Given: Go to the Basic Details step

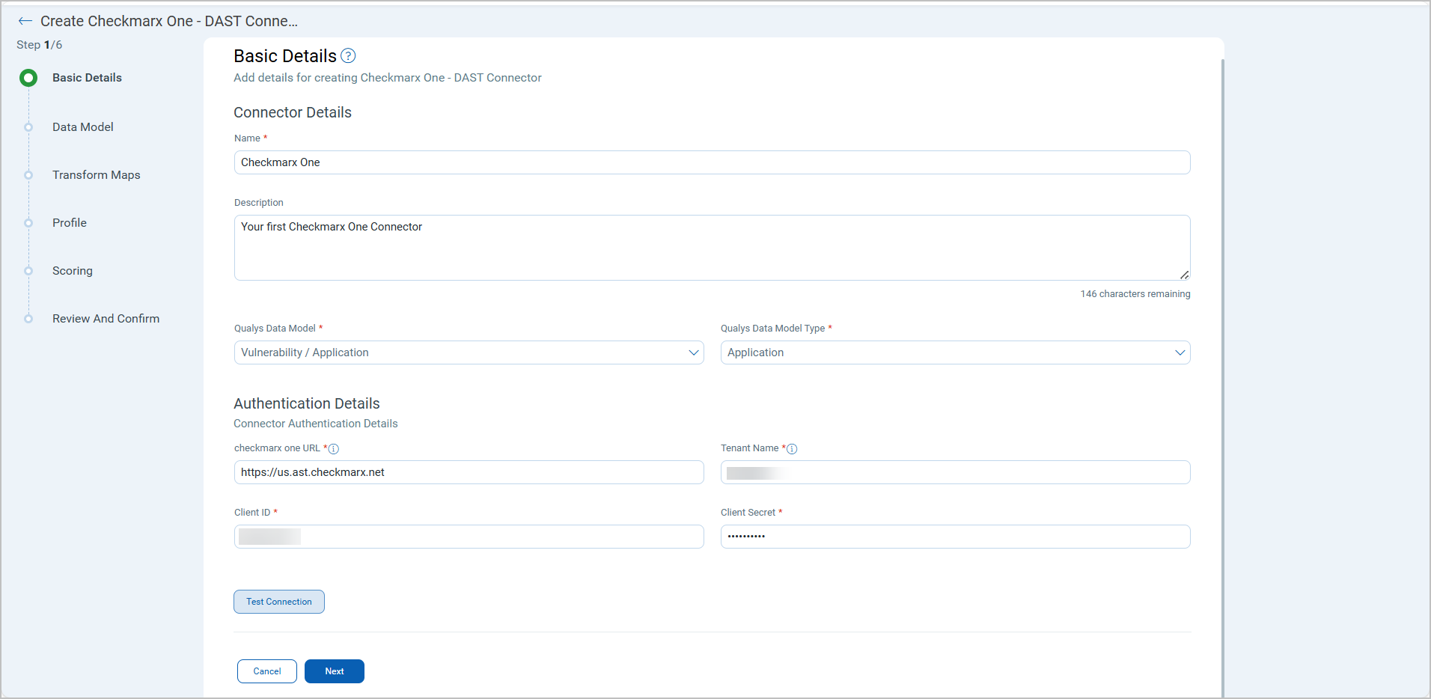Looking at the screenshot, I should click(87, 78).
